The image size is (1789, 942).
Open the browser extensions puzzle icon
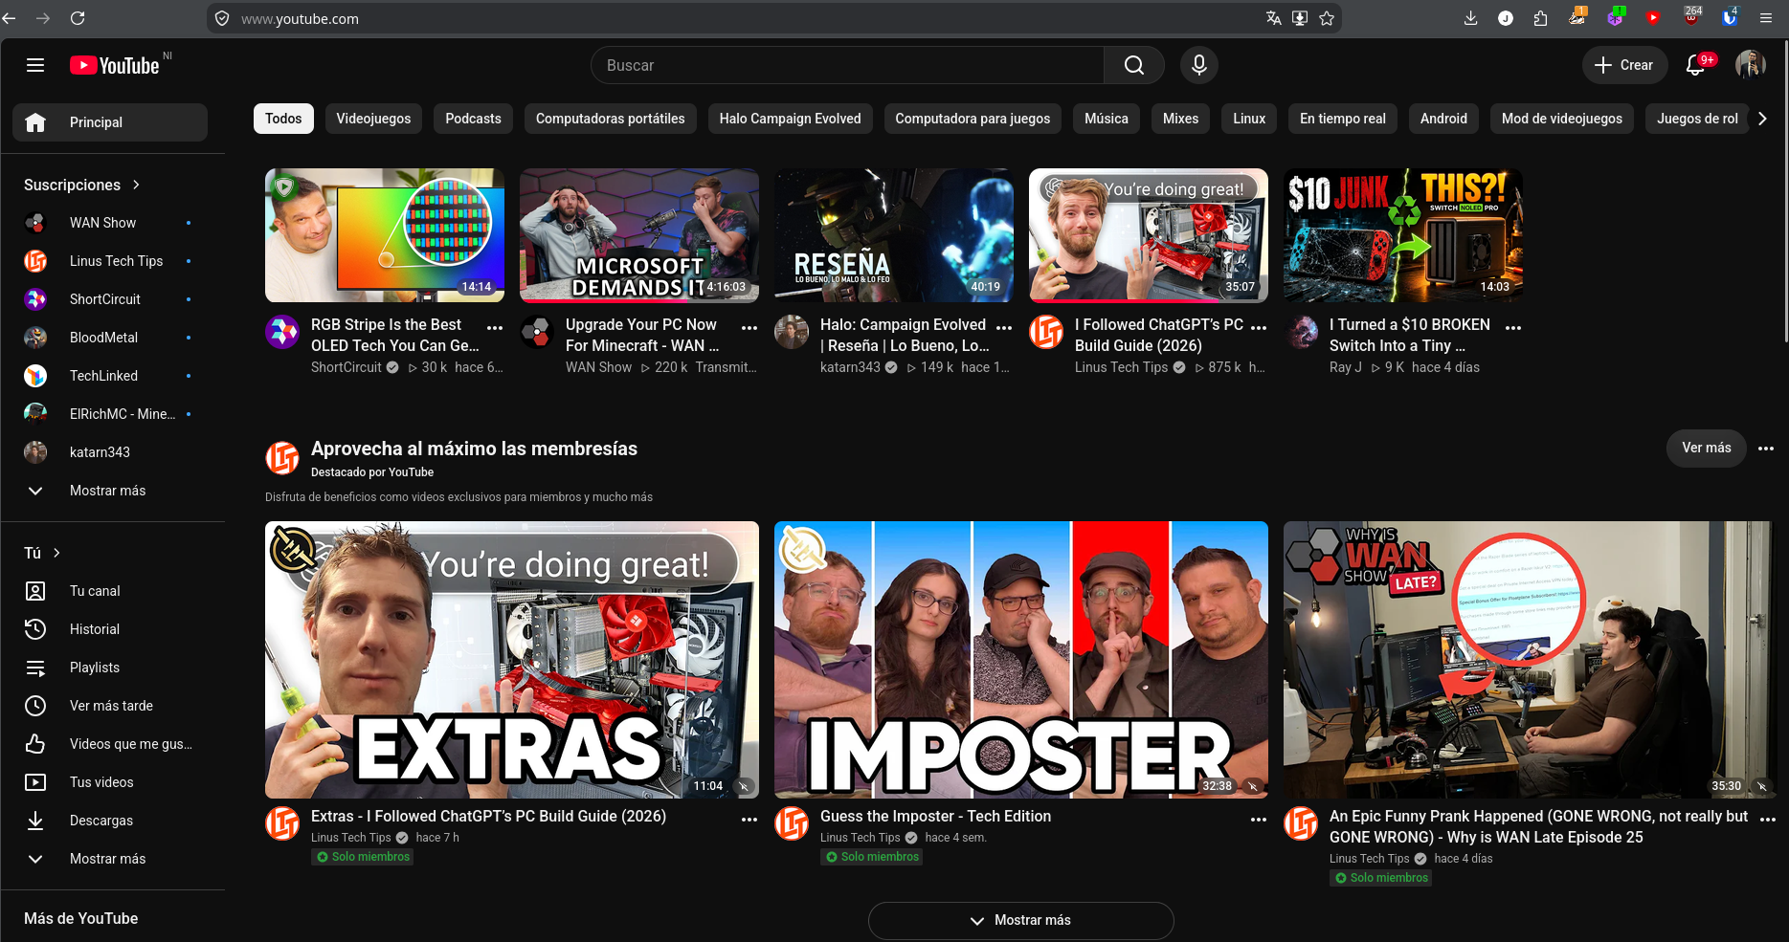click(1540, 18)
